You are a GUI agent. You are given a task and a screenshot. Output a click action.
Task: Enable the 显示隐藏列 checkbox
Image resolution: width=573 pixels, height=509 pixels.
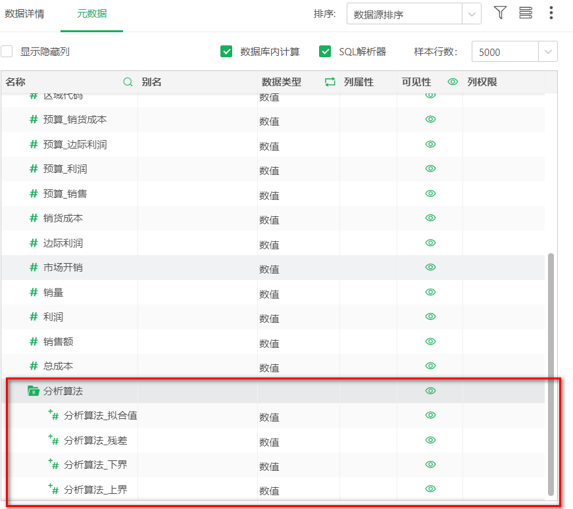[x=7, y=51]
